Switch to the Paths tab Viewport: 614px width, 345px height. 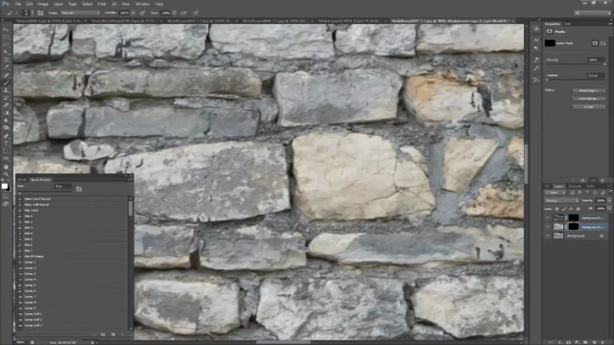click(x=590, y=187)
